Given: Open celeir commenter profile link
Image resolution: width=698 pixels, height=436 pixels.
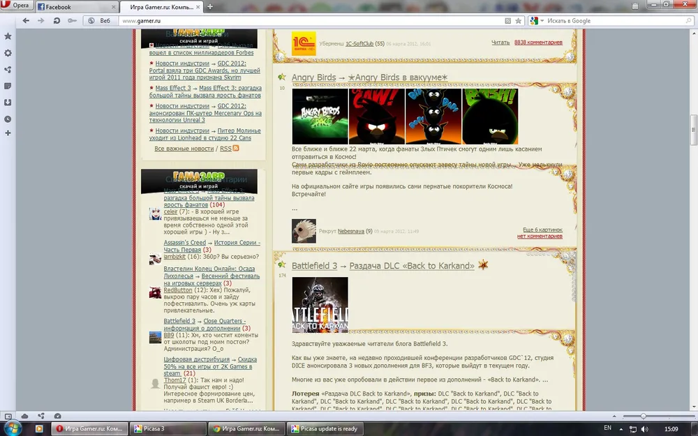Looking at the screenshot, I should pos(170,212).
